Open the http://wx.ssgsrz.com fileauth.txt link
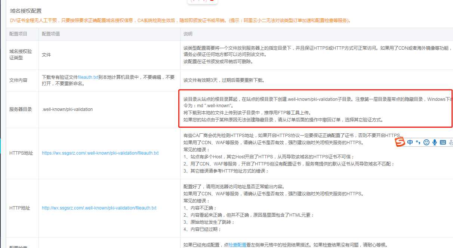The image size is (453, 248). pos(99,208)
